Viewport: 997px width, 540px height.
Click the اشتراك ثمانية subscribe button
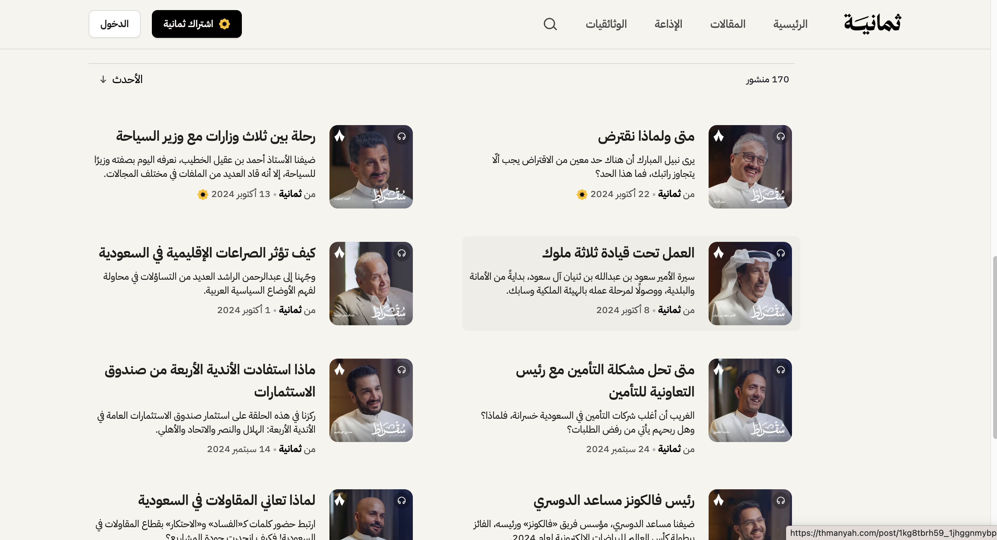[197, 24]
